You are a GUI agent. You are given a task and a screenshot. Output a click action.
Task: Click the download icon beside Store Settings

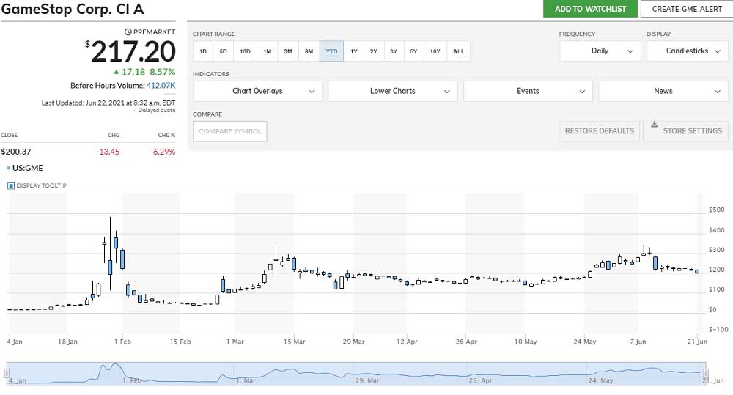tap(655, 125)
